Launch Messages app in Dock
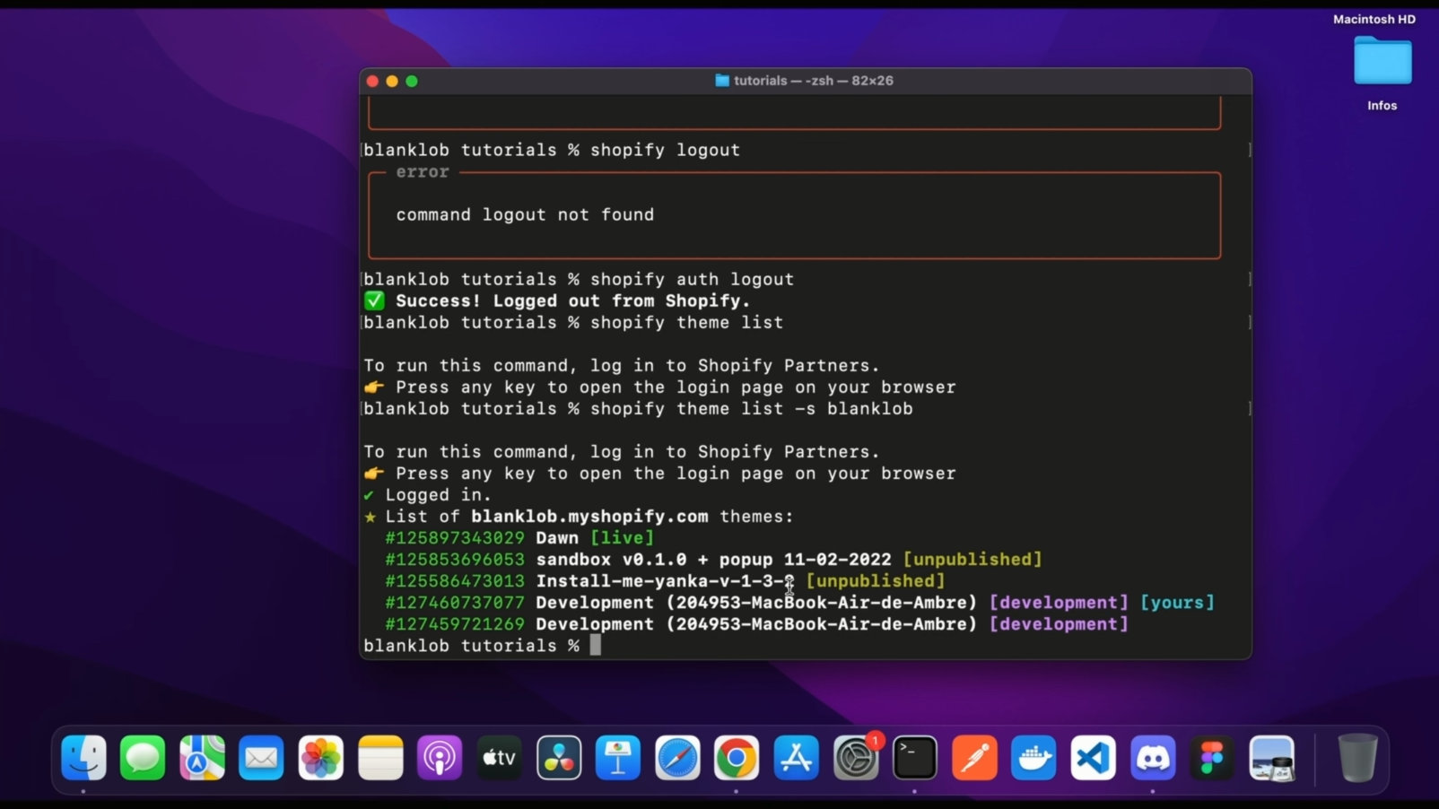This screenshot has width=1439, height=809. [x=143, y=758]
